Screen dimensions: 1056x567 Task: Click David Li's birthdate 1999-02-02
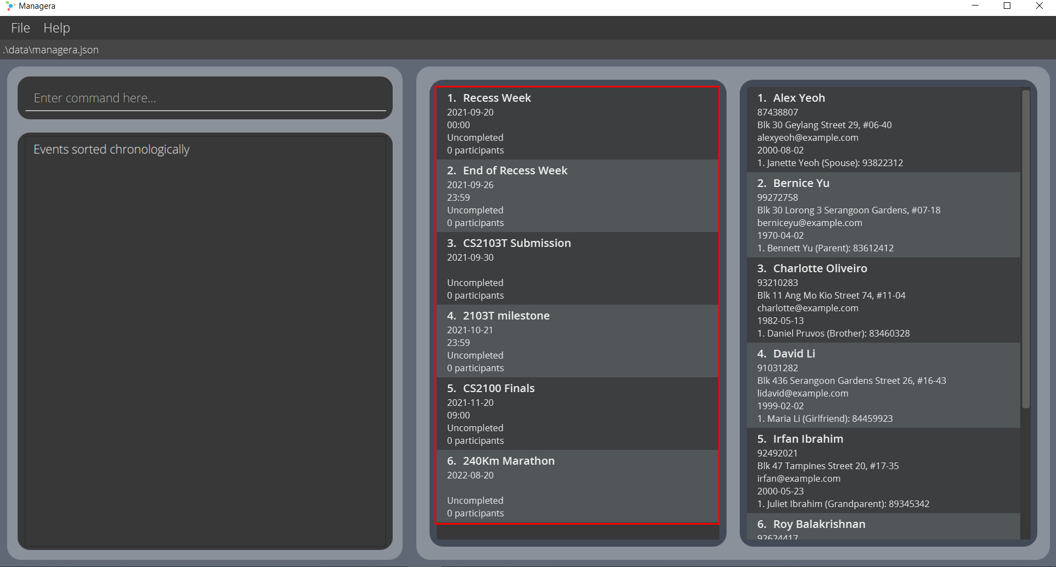780,406
